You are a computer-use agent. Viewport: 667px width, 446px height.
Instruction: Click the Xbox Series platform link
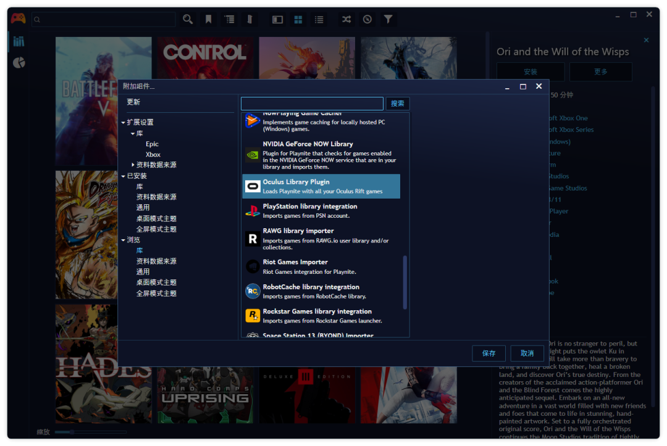tap(571, 130)
